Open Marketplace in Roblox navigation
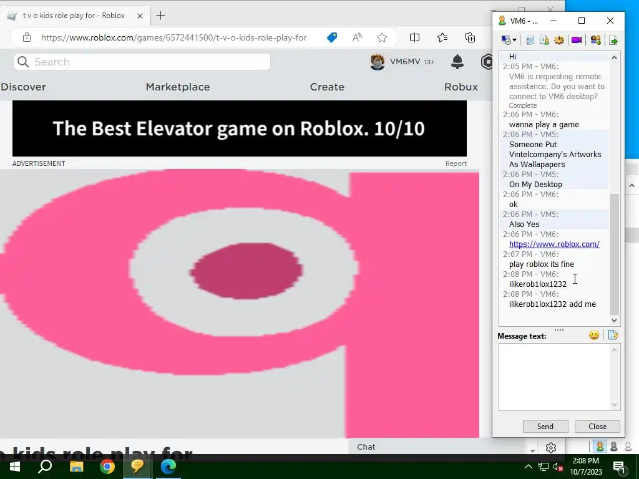This screenshot has width=639, height=479. [178, 87]
